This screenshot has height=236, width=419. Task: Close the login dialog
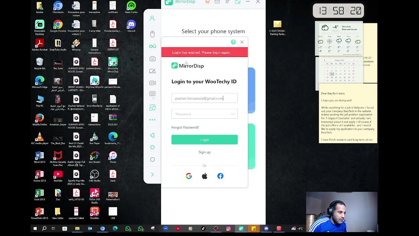coord(242,42)
